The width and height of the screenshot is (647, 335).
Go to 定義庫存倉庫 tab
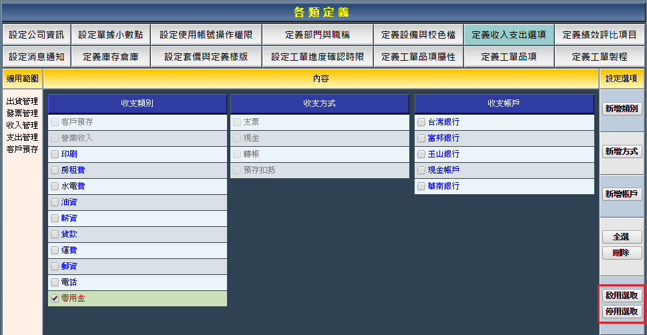click(x=110, y=57)
